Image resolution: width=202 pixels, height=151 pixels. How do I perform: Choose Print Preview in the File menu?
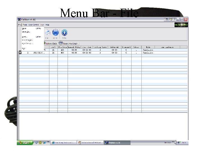click(31, 40)
